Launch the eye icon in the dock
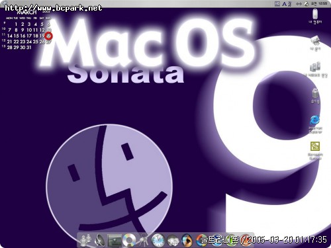 187,240
